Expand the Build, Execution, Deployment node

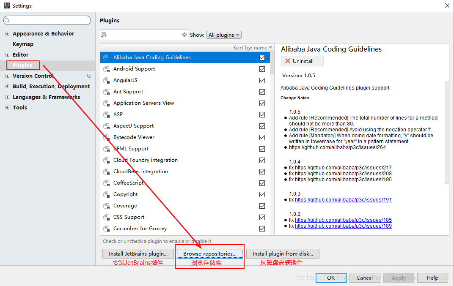(x=7, y=86)
